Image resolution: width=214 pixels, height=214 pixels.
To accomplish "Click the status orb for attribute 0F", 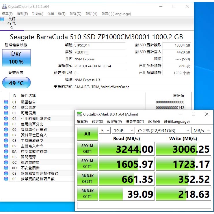I will (6, 179).
